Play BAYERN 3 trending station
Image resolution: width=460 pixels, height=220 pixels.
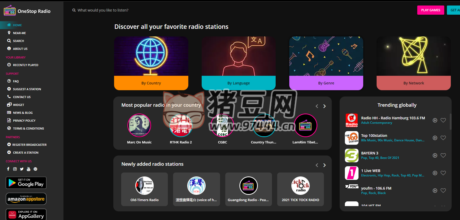click(x=435, y=155)
